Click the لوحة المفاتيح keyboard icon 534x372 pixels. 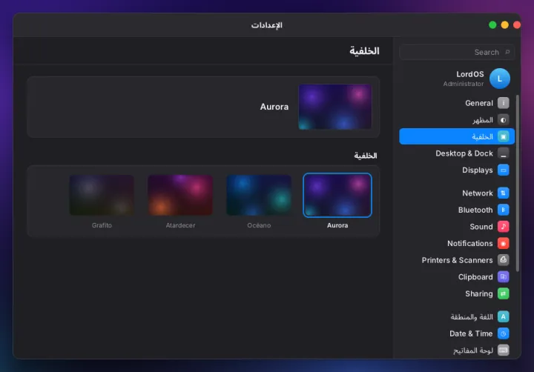click(x=503, y=351)
